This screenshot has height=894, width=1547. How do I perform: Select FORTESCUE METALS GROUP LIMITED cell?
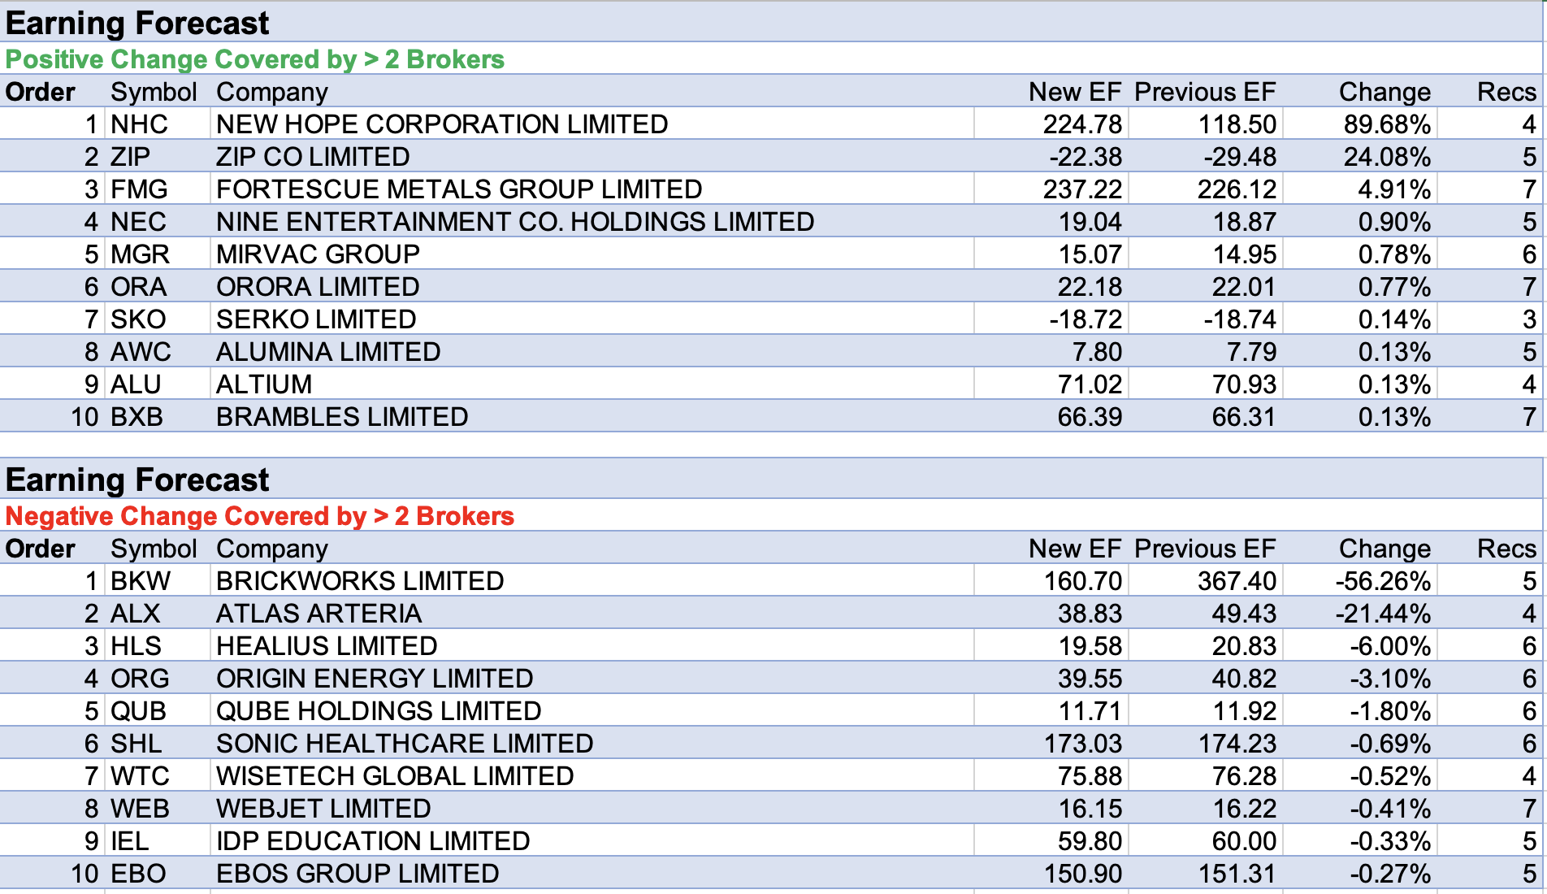[x=459, y=189]
